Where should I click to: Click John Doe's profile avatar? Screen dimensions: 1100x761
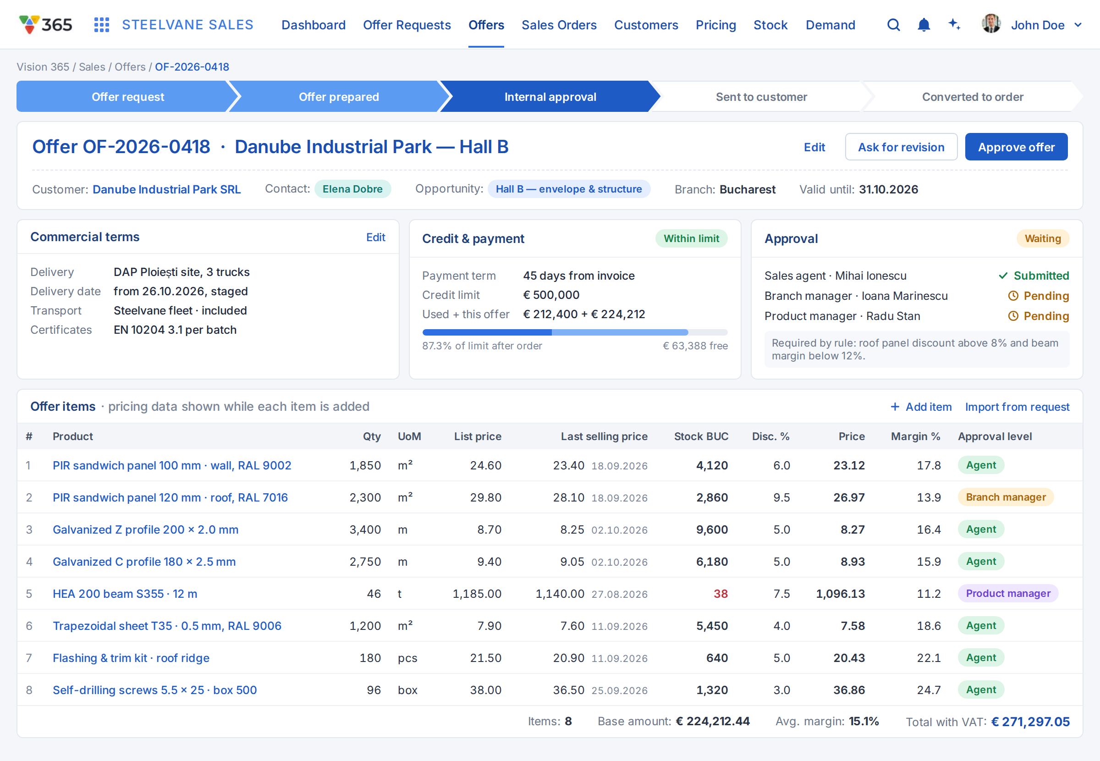[991, 24]
